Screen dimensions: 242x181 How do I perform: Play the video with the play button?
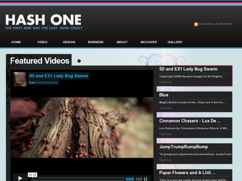tap(20, 178)
